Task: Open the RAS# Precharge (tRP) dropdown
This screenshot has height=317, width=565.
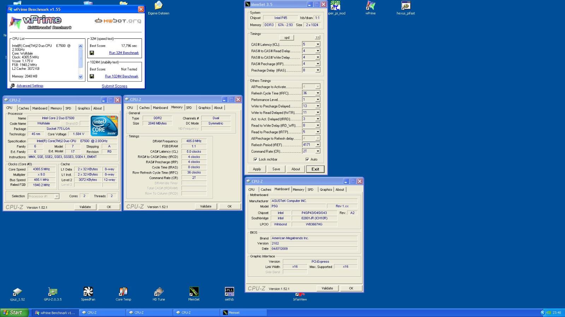Action: point(318,64)
